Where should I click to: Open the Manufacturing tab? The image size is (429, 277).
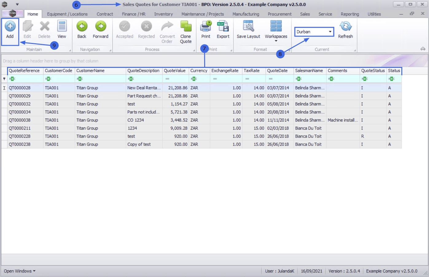[246, 14]
